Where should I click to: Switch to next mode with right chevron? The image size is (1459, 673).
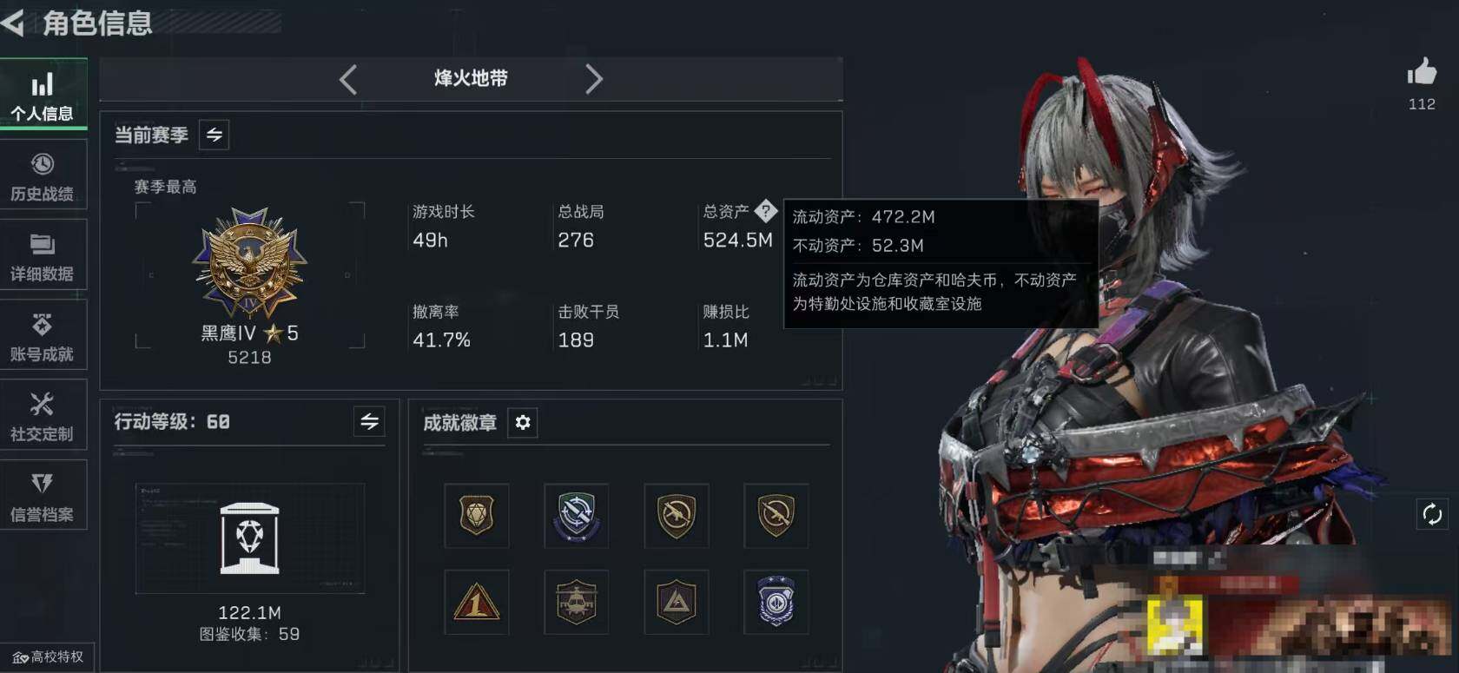point(593,79)
